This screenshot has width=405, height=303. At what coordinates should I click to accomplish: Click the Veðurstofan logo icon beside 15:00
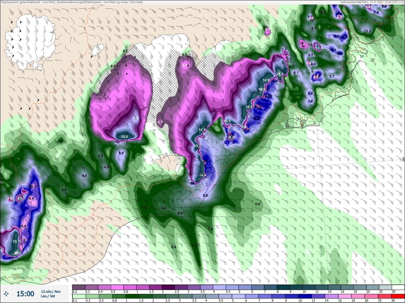point(6,294)
